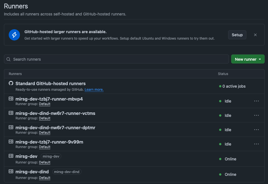
Task: Focus the Search runners field
Action: click(x=118, y=59)
